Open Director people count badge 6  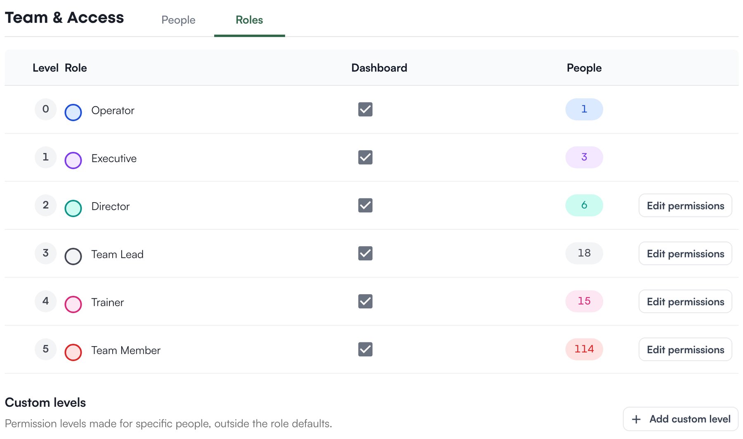click(584, 205)
